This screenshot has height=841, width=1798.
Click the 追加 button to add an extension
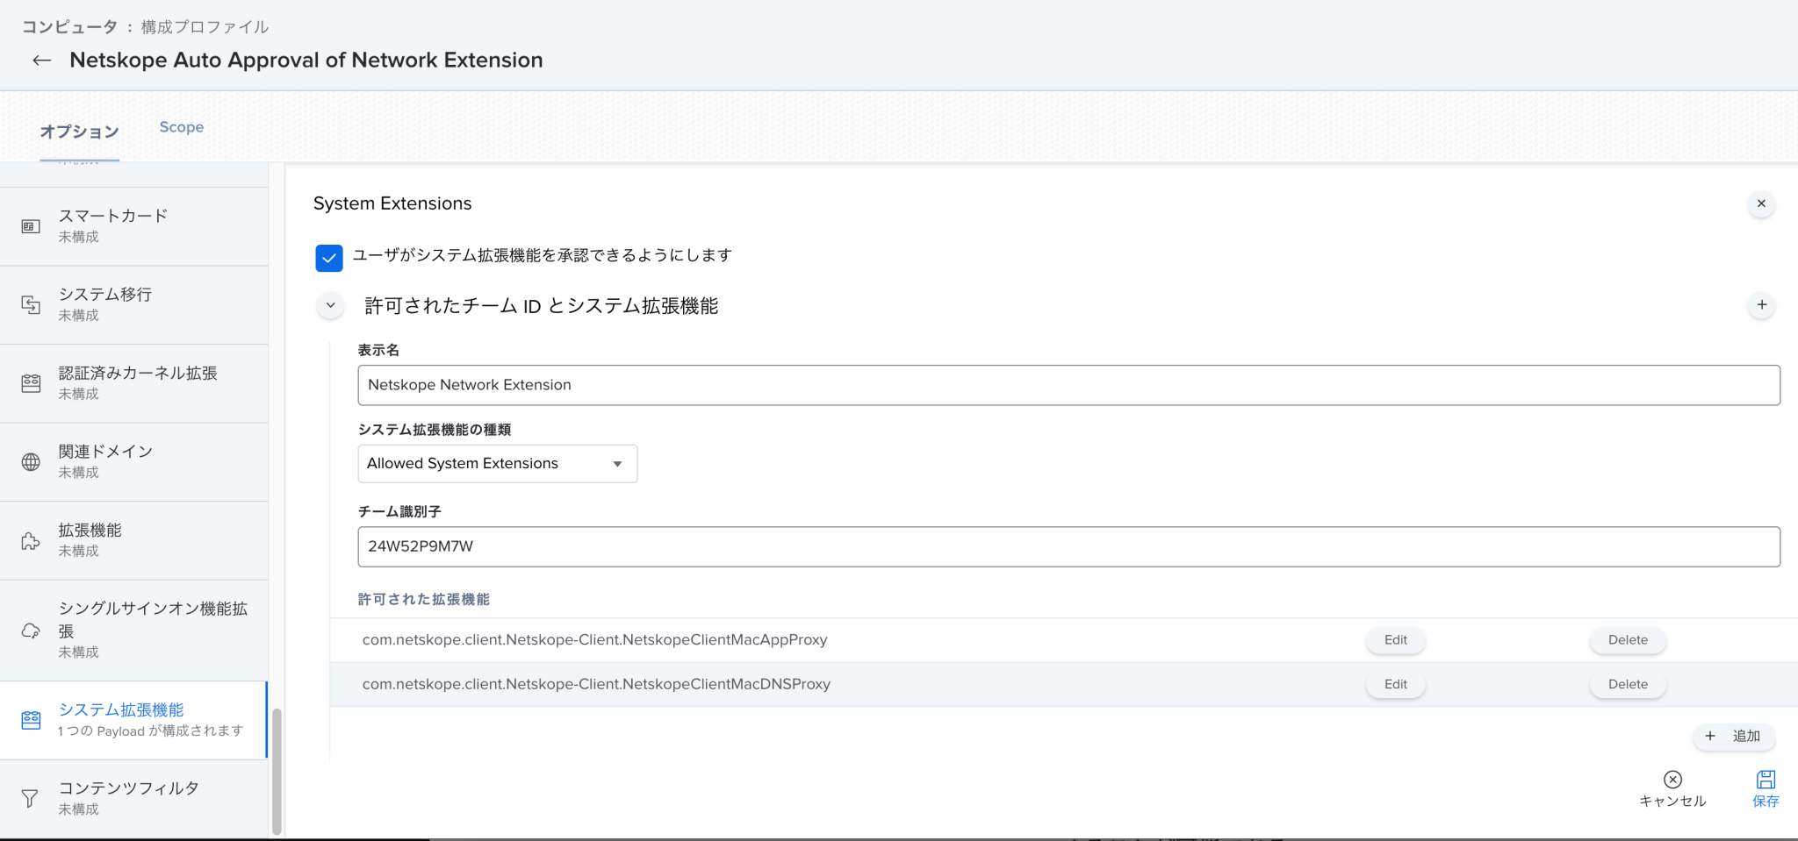coord(1733,737)
